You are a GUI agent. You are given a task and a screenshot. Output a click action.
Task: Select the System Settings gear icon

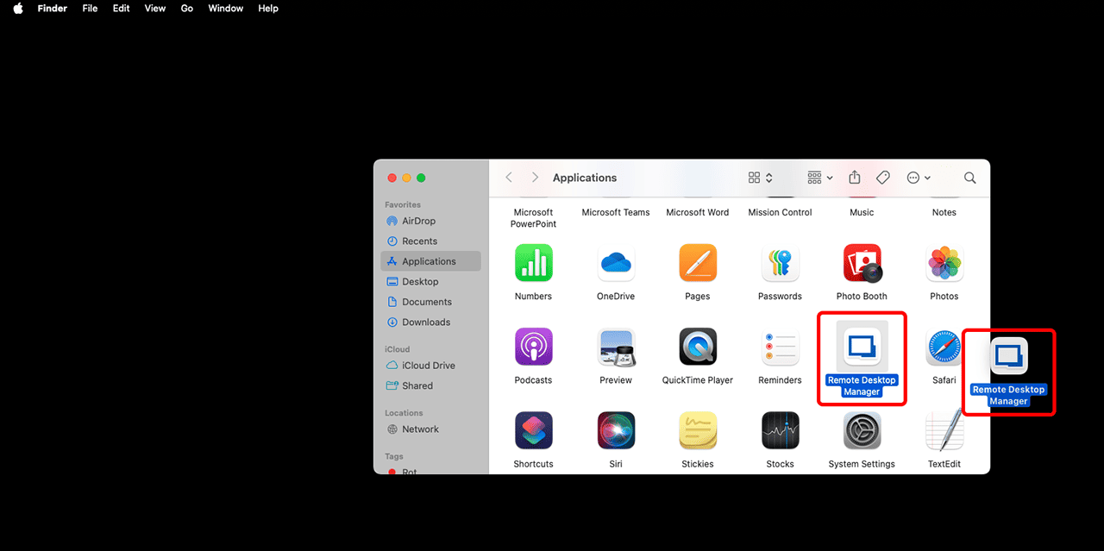[862, 430]
